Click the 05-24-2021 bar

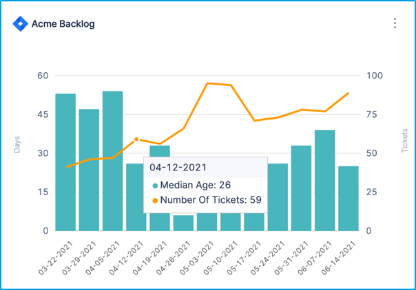tap(278, 197)
